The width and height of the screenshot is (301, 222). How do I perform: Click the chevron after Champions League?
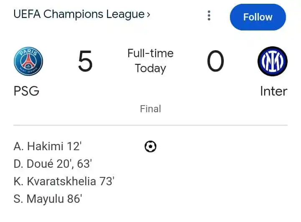pos(148,15)
